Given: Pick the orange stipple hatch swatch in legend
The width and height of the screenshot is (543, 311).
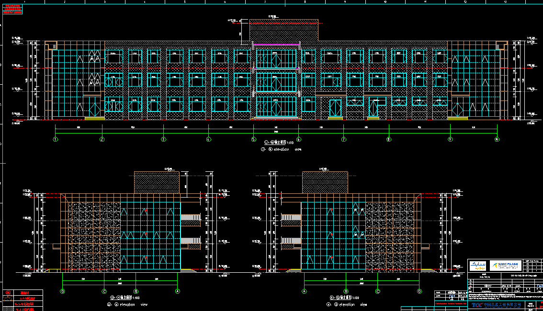Looking at the screenshot, I should pyautogui.click(x=7, y=298).
